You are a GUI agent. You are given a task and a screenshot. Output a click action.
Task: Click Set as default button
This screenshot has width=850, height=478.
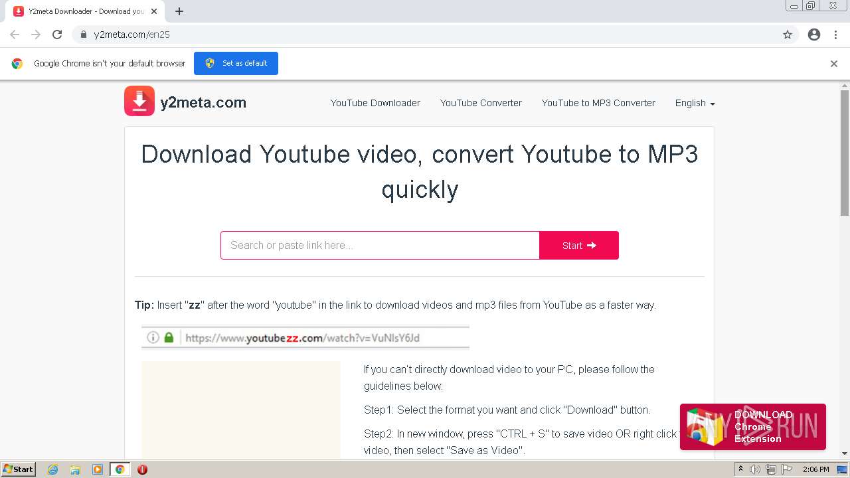pyautogui.click(x=236, y=63)
